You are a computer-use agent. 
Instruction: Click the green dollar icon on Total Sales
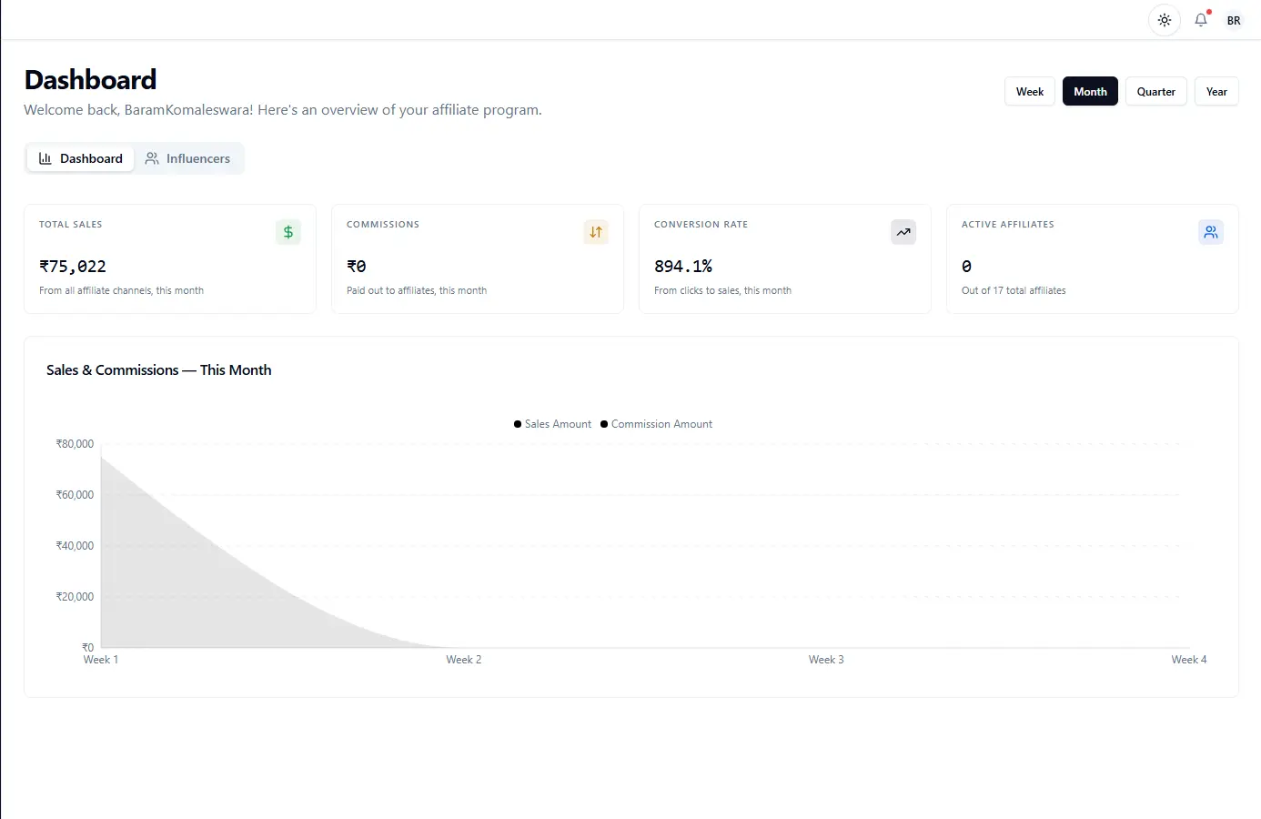[x=288, y=232]
